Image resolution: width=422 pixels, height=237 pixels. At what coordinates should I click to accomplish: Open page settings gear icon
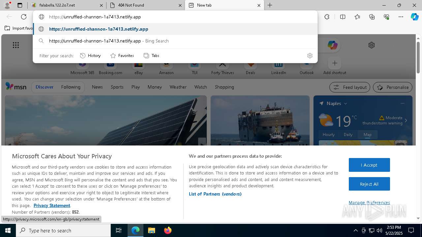(x=372, y=45)
